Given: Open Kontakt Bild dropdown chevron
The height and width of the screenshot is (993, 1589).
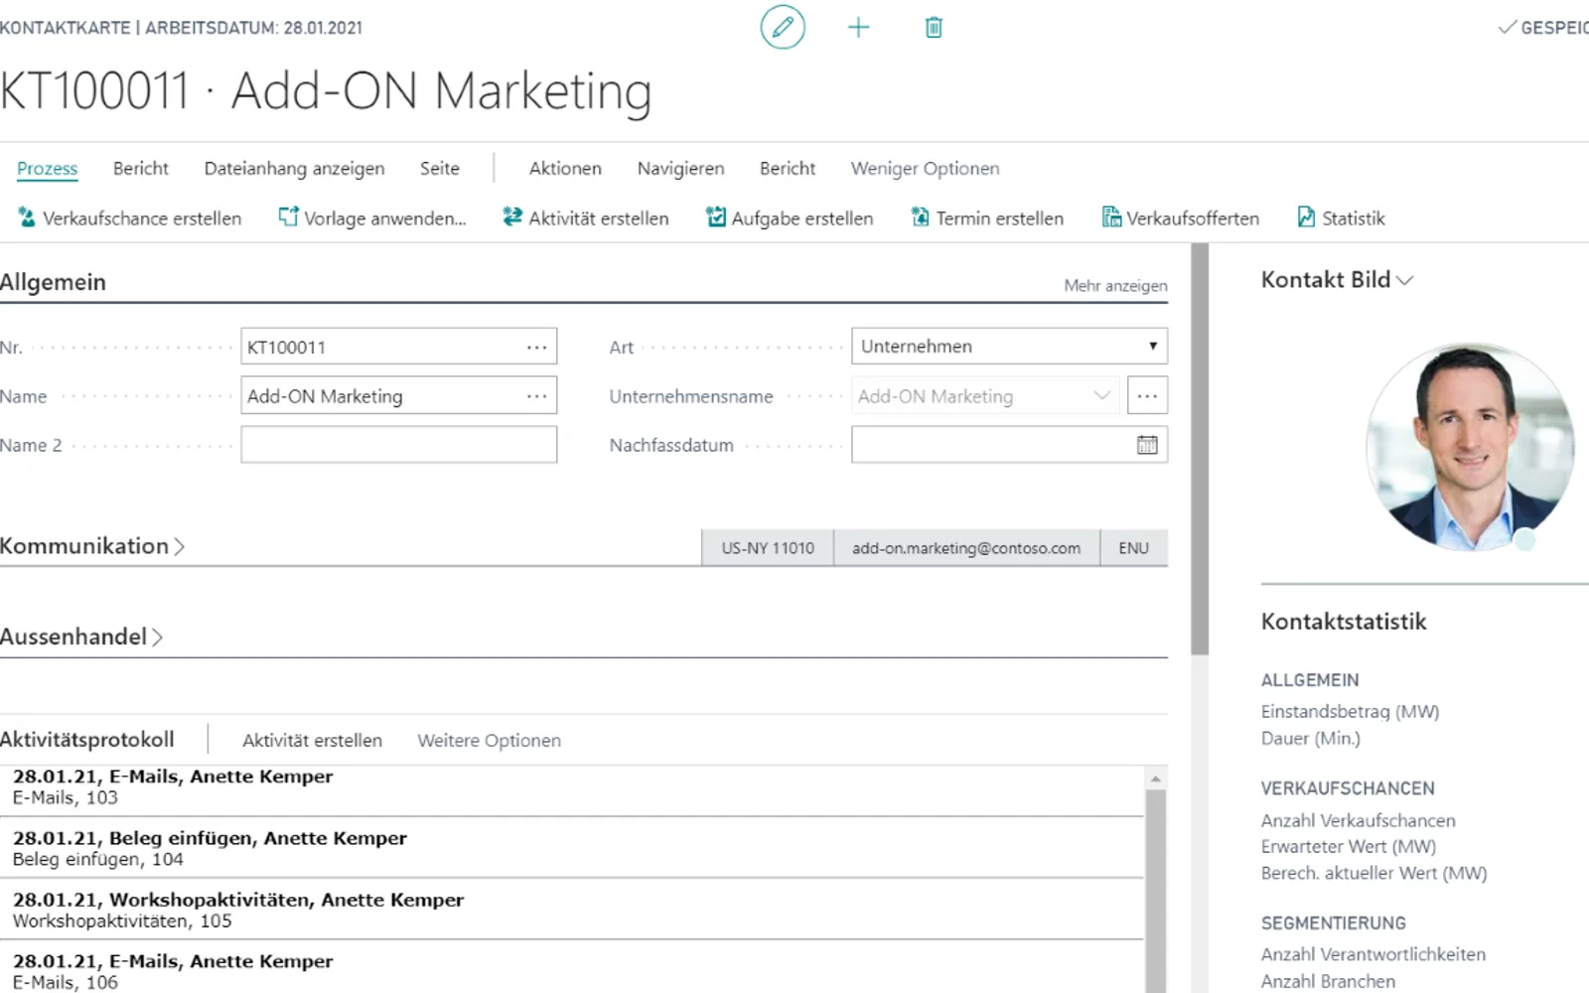Looking at the screenshot, I should tap(1404, 281).
